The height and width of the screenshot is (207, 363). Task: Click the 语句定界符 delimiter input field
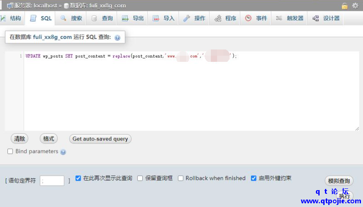pos(52,181)
